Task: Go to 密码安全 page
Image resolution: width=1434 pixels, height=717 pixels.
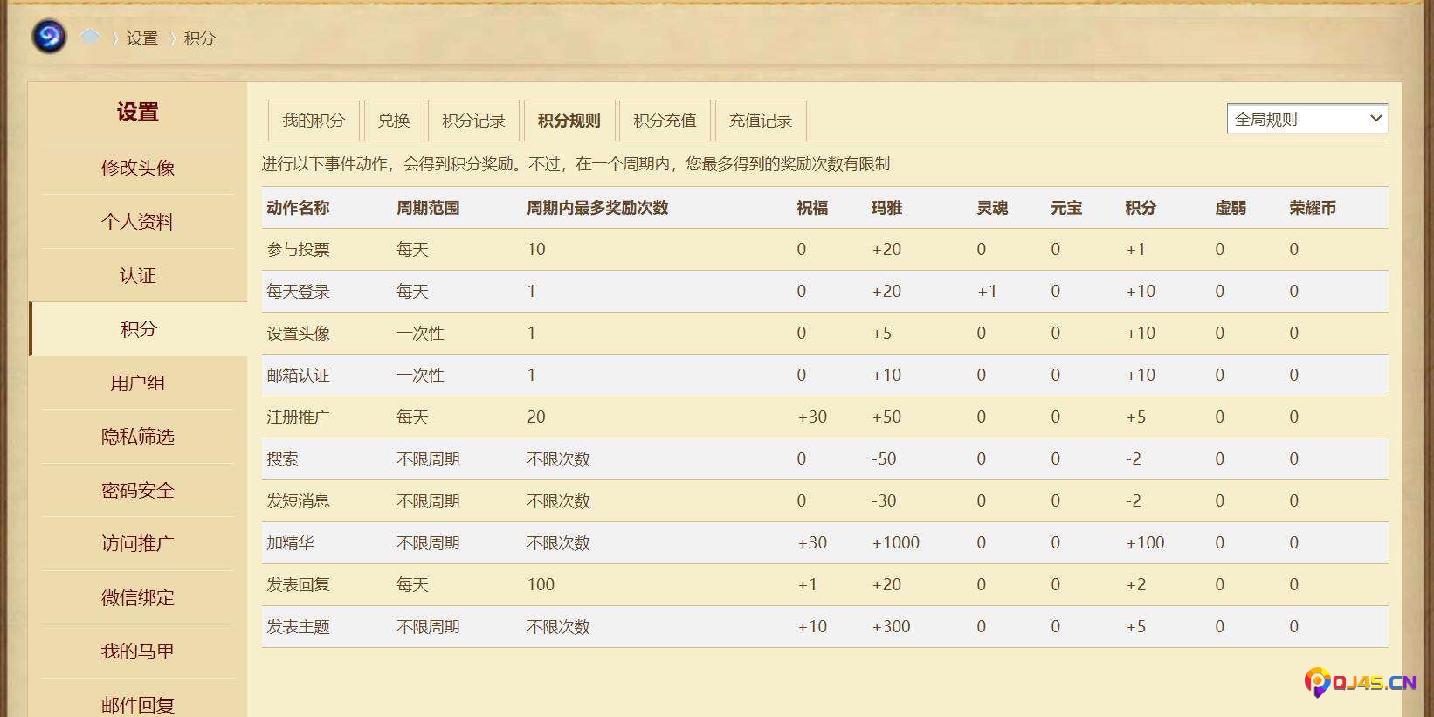Action: (x=138, y=491)
